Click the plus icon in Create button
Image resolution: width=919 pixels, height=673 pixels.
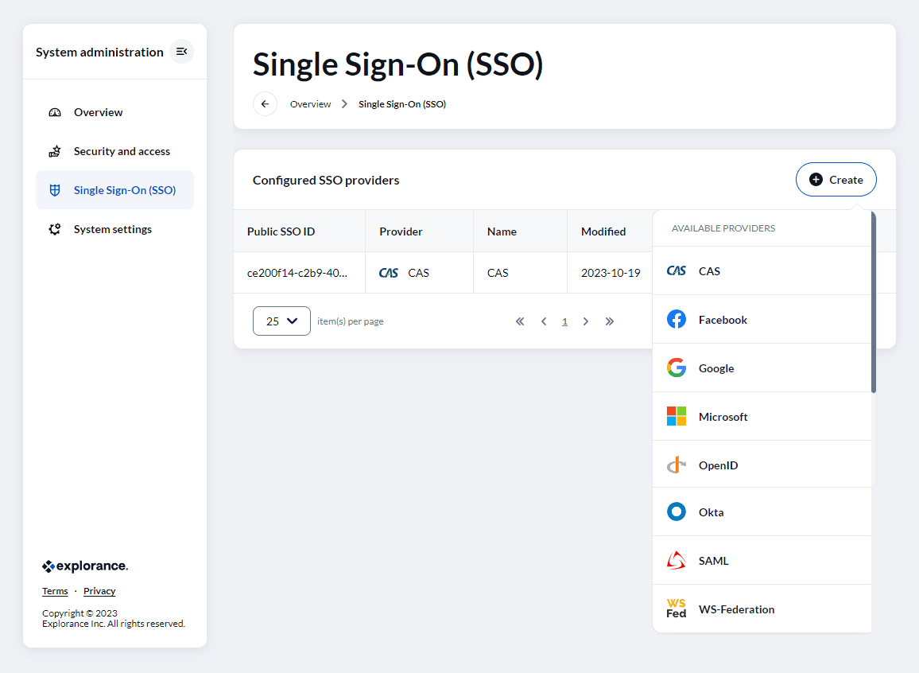click(x=816, y=180)
